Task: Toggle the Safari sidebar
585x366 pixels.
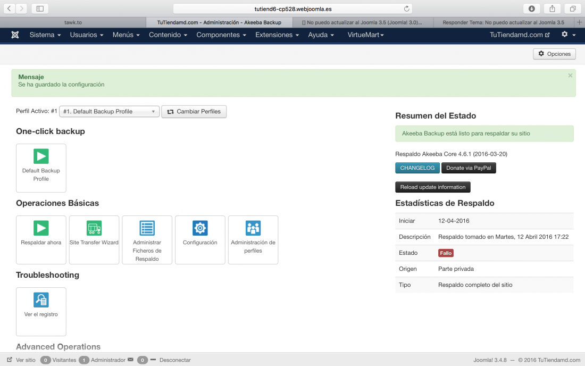Action: (40, 8)
